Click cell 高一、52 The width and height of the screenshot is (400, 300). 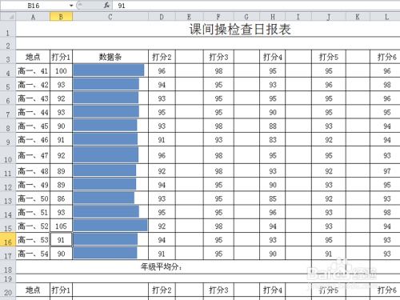click(33, 226)
